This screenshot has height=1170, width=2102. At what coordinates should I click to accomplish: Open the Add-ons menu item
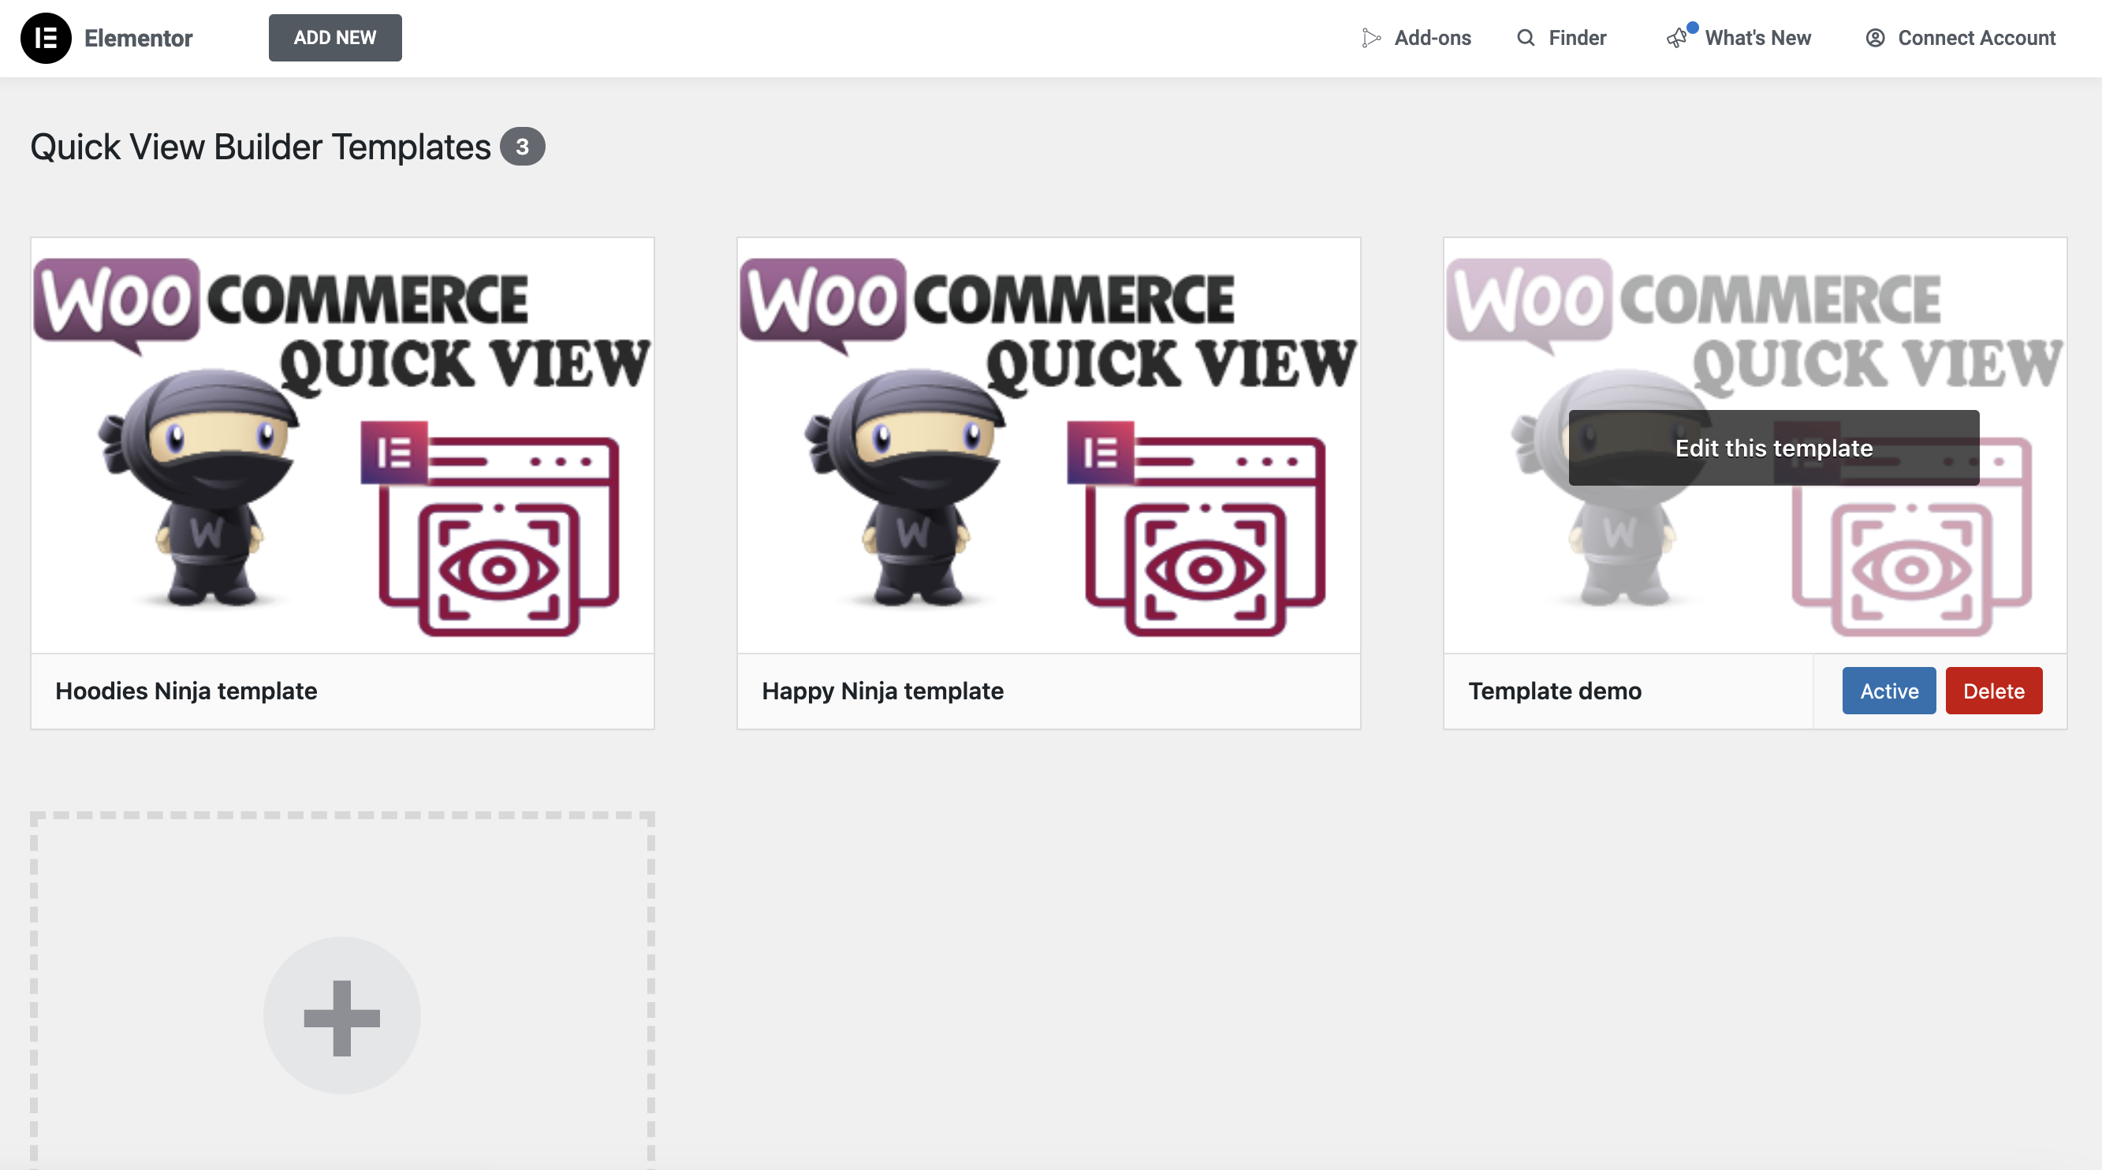1432,39
